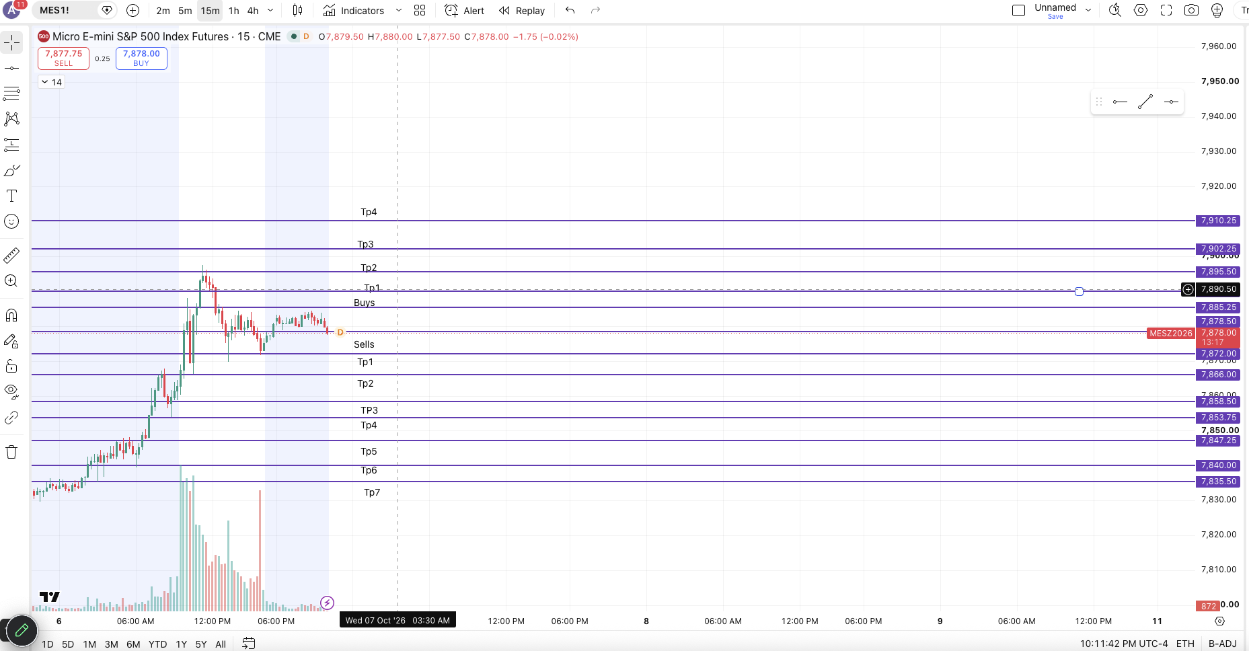Screen dimensions: 1249x651
Task: Open the quick search magnifier
Action: click(x=1115, y=10)
